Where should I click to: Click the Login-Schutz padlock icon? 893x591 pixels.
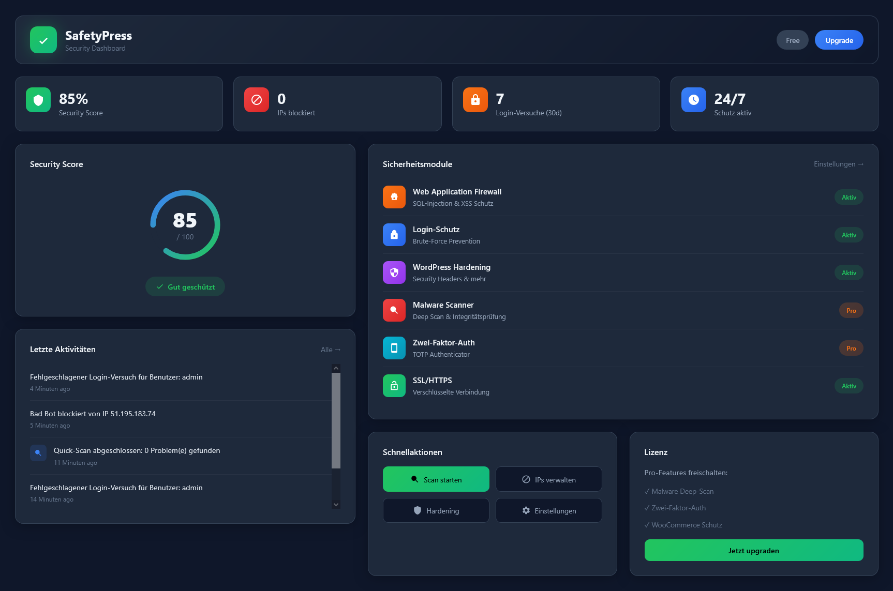click(x=394, y=235)
